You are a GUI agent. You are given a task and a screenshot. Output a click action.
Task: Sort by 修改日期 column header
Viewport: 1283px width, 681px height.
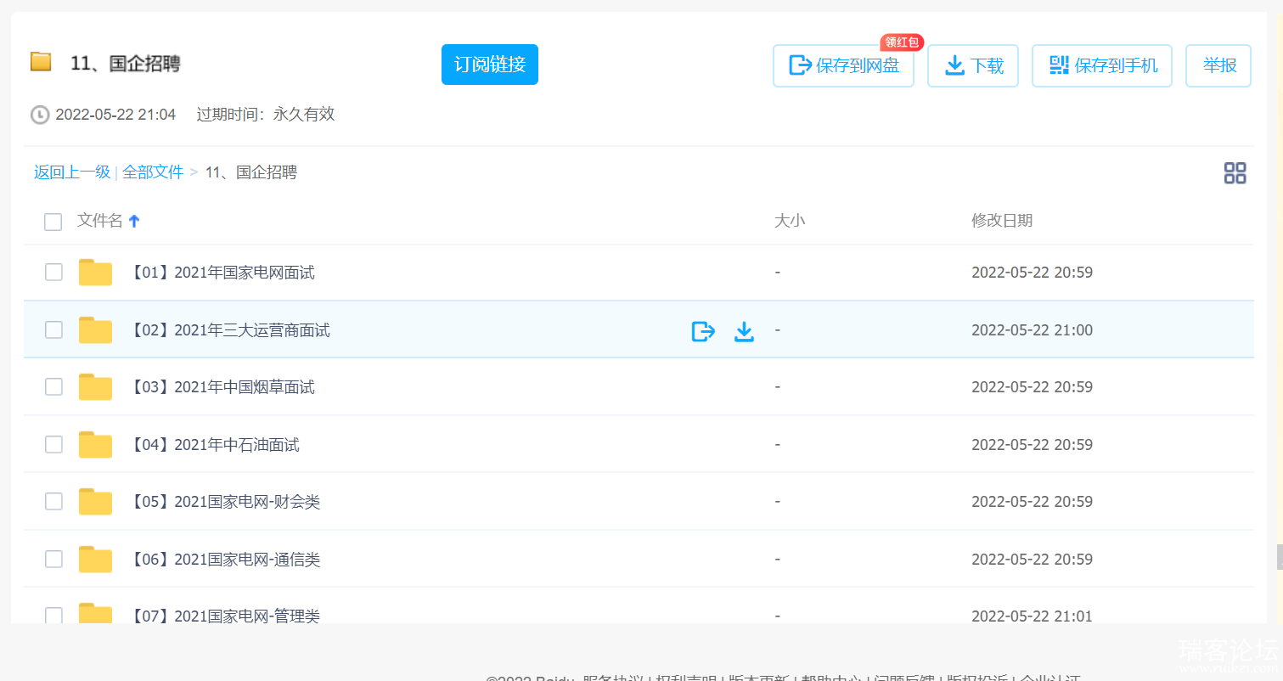(1002, 221)
